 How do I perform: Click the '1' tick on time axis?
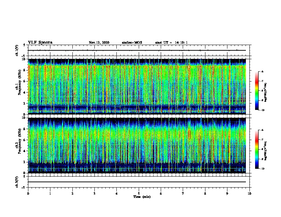click(x=50, y=193)
